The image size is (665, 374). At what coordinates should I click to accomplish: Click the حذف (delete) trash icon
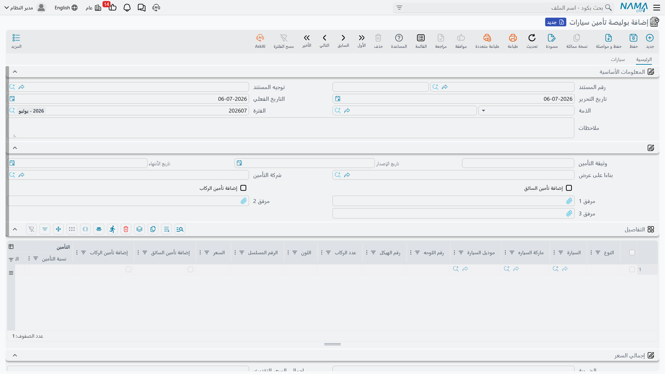[x=378, y=41]
